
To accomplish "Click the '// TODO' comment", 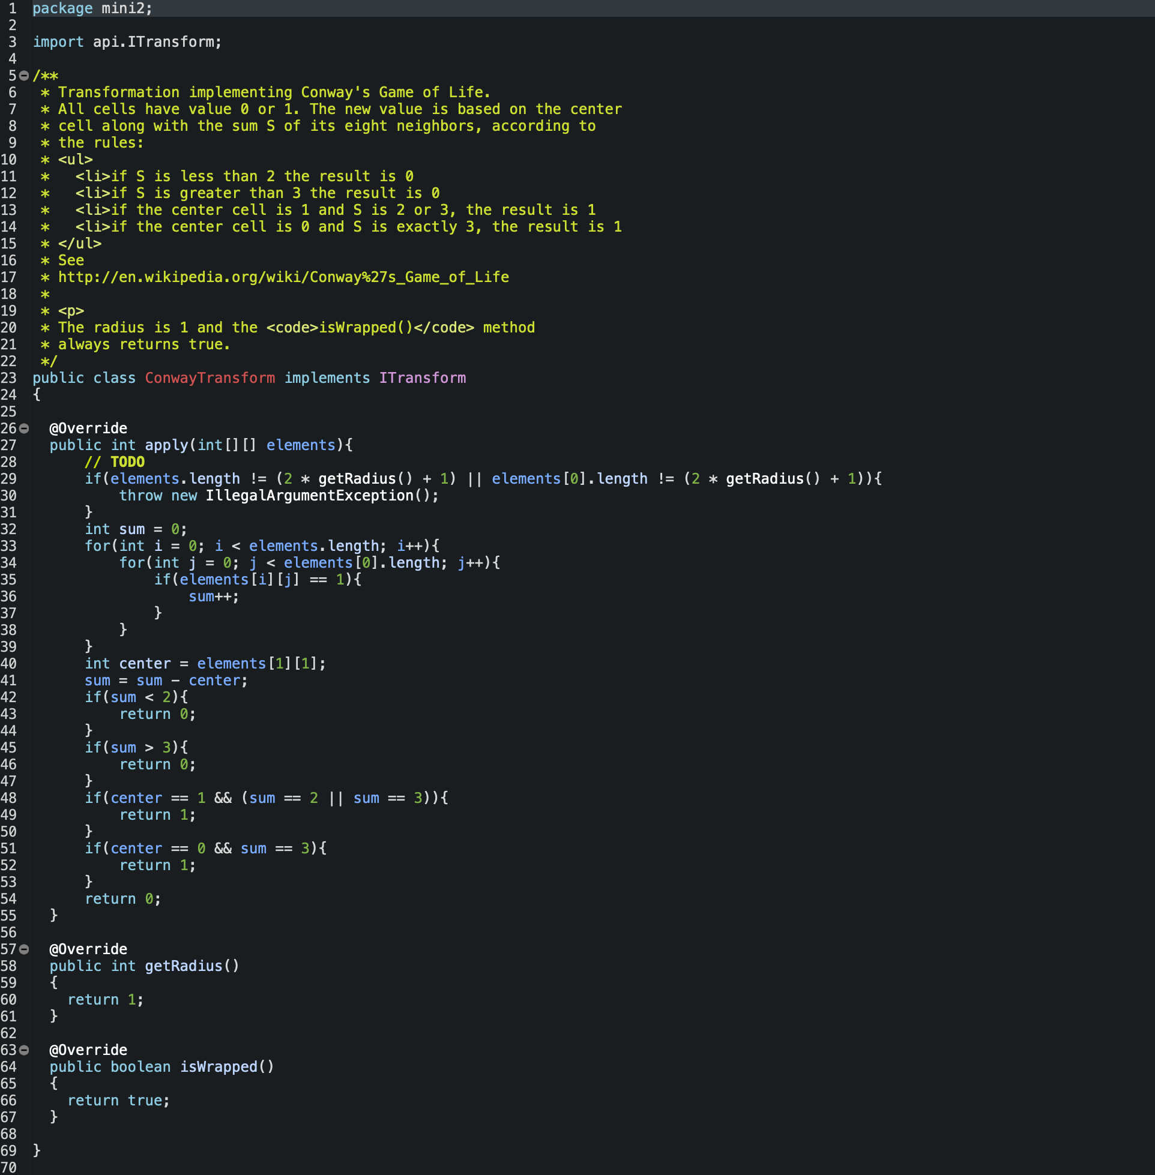I will pos(115,462).
